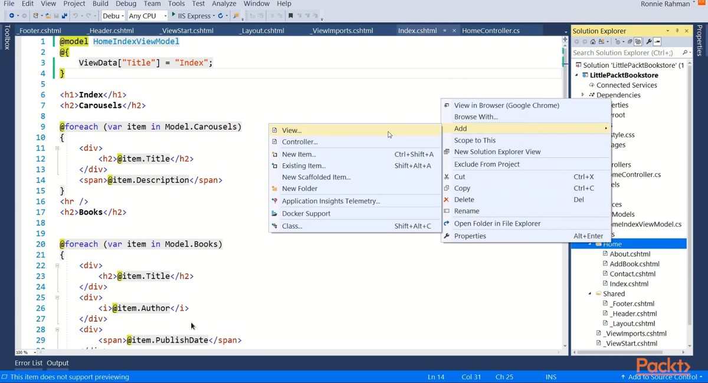
Task: Click the browser refresh icon in toolbar
Action: click(220, 15)
